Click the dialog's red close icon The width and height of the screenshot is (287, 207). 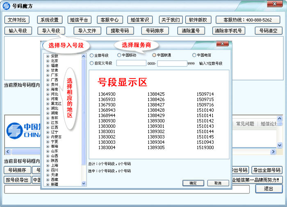coord(222,44)
